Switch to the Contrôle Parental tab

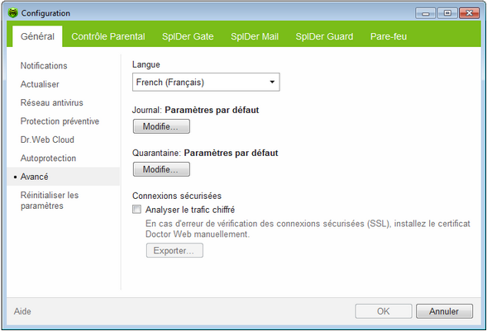click(108, 36)
